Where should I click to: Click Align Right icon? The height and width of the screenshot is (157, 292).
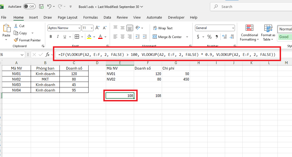pos(130,37)
